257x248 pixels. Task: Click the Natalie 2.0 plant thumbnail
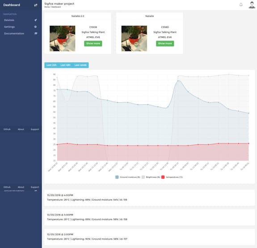pyautogui.click(x=63, y=38)
